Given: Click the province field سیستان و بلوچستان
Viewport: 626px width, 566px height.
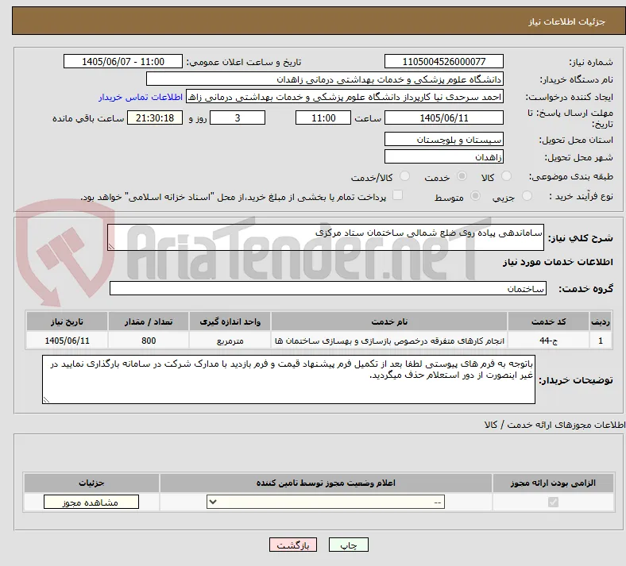Looking at the screenshot, I should (x=444, y=139).
